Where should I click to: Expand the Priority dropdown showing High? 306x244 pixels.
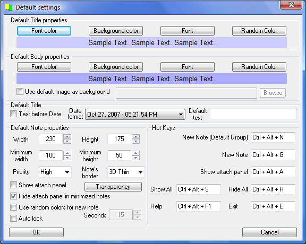tap(55, 172)
